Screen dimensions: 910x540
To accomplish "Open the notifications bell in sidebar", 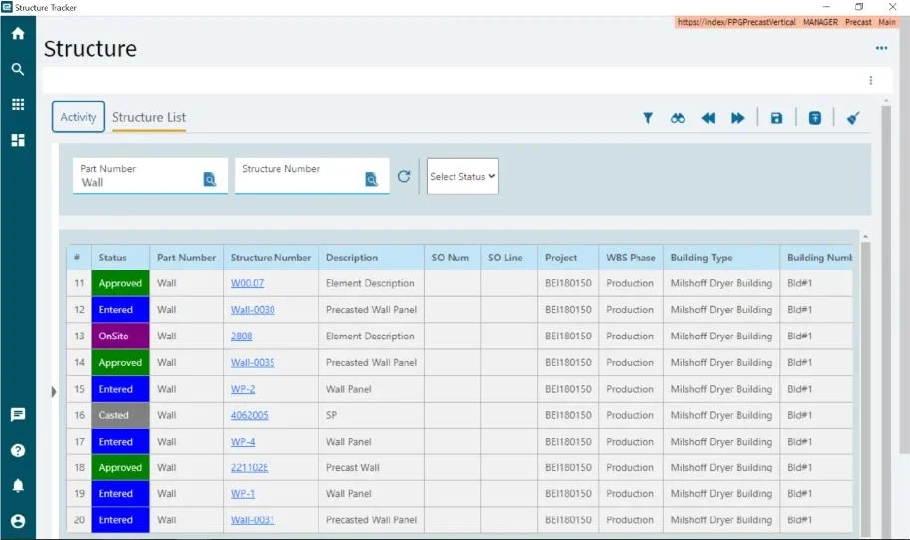I will [18, 486].
